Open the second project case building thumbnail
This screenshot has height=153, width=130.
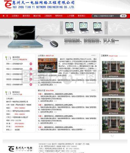point(113,88)
